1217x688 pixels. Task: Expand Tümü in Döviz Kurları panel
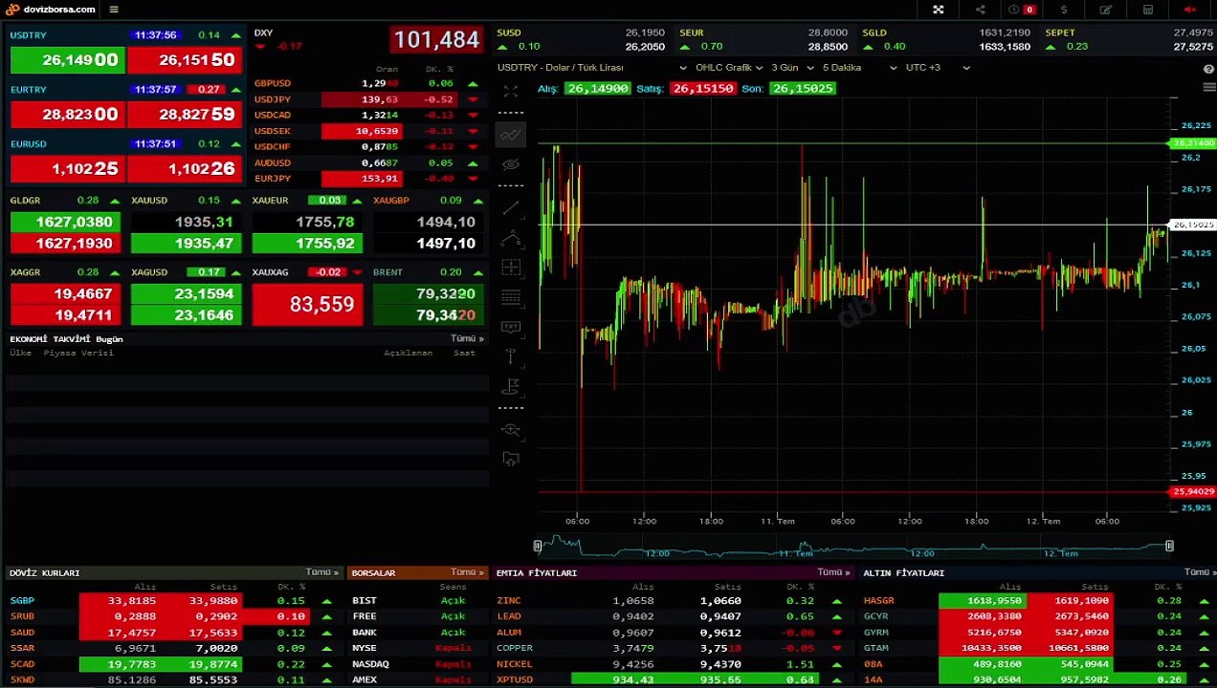point(322,572)
